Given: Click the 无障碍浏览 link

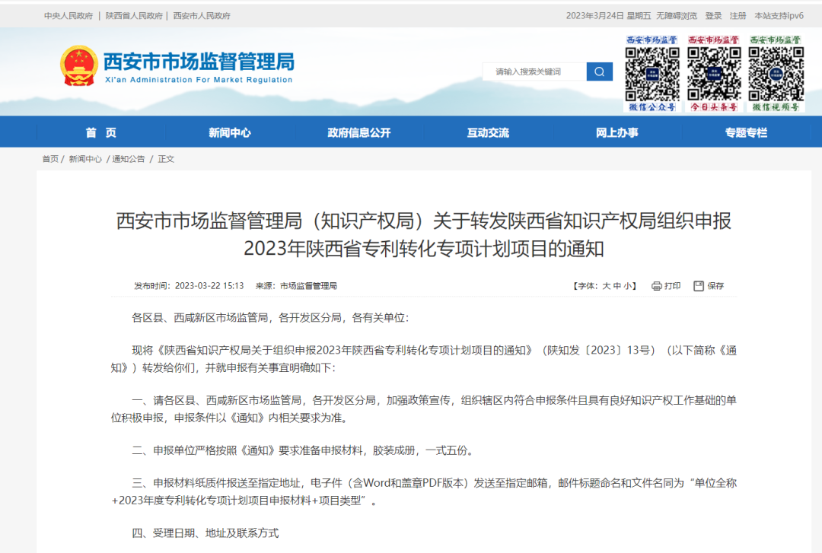Looking at the screenshot, I should (x=677, y=16).
